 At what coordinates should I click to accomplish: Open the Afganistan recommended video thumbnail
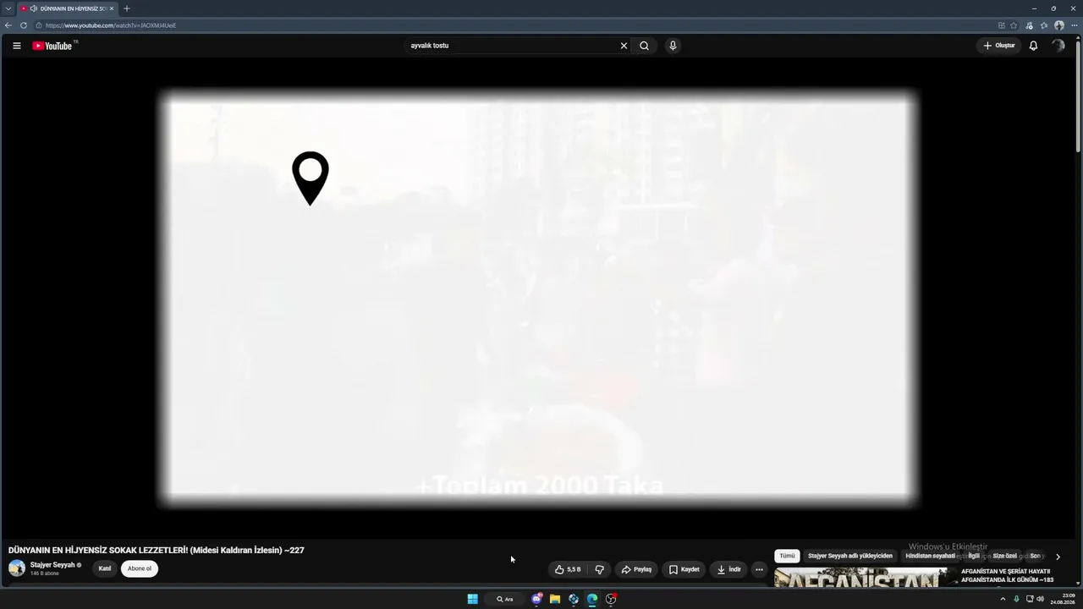tap(866, 577)
